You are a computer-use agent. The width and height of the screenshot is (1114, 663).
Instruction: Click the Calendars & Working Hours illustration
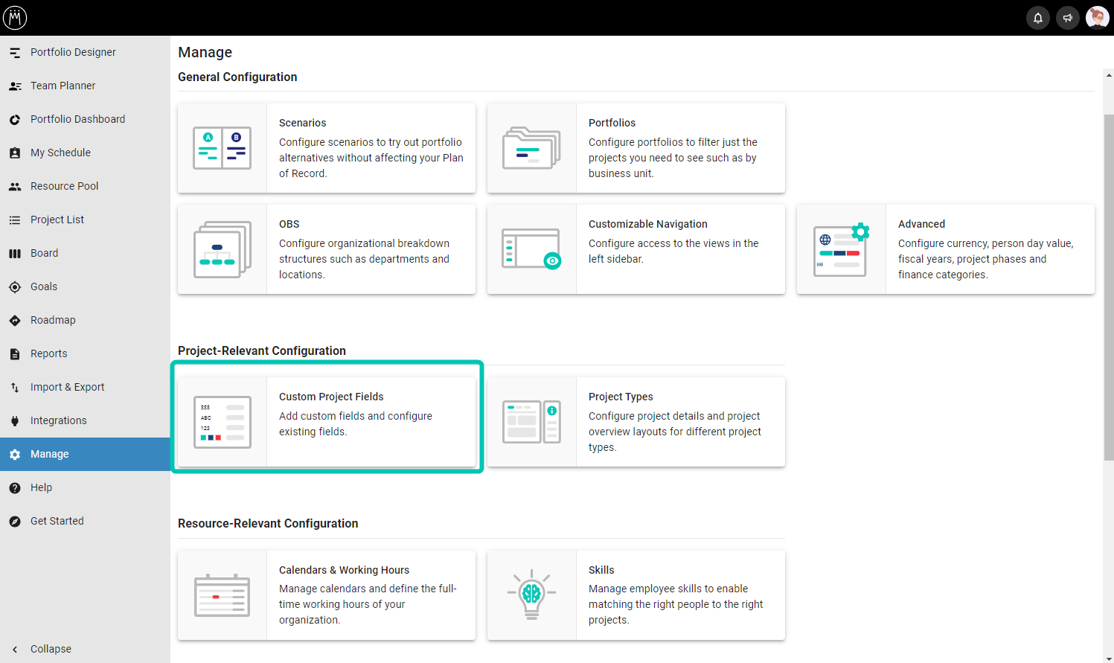(222, 595)
